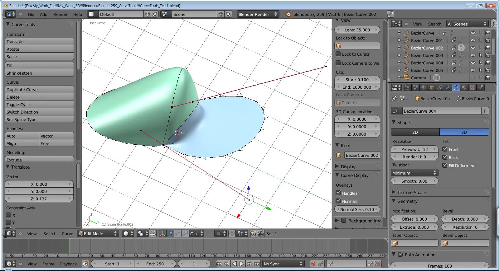Open the Object Constraints chain-link tab
This screenshot has width=499, height=271.
coord(440,88)
